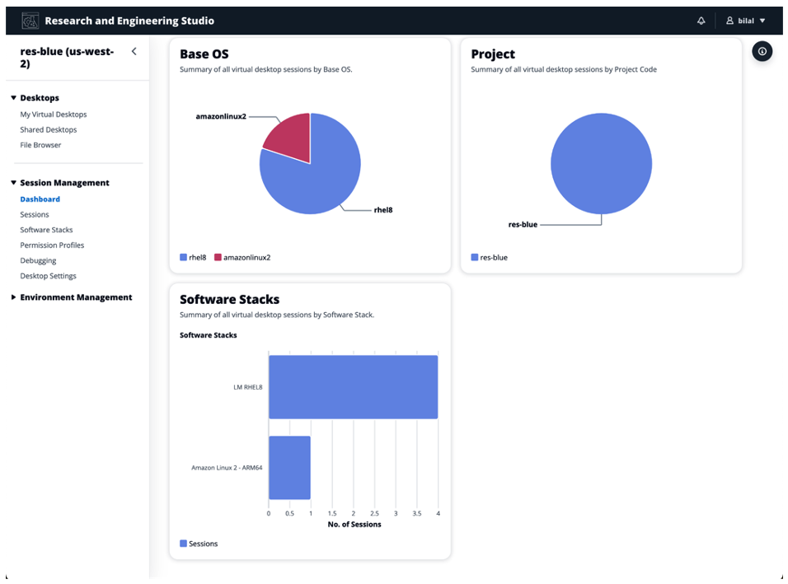Open the Debugging page
This screenshot has width=788, height=584.
tap(36, 260)
